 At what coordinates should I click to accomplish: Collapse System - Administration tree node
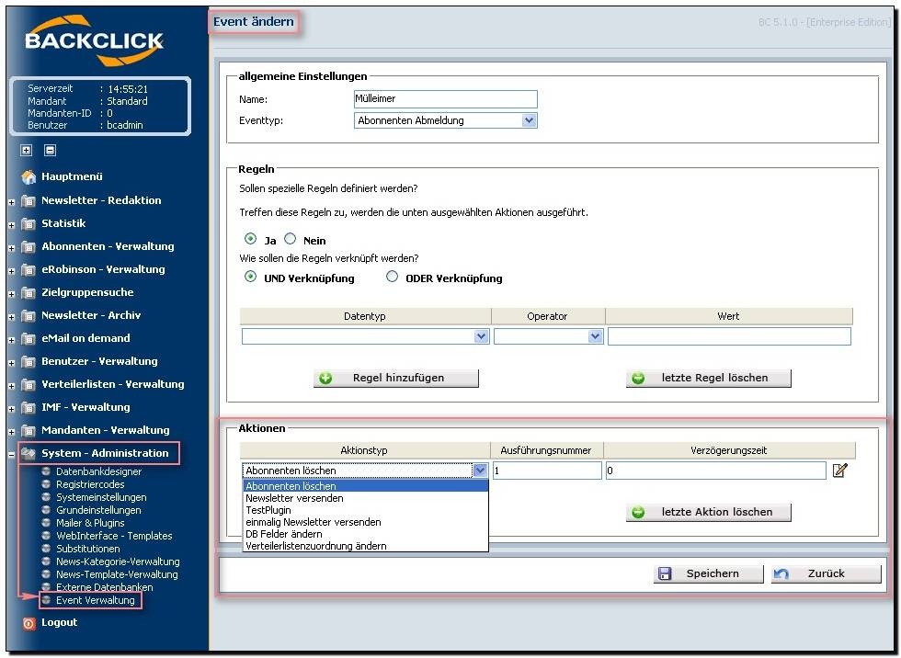[11, 455]
